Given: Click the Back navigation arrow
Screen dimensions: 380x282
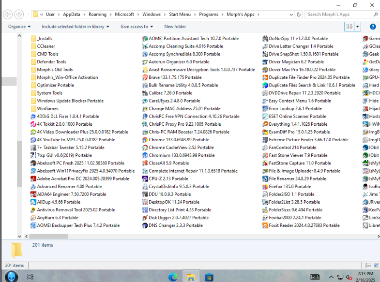Looking at the screenshot, I should coord(8,15).
